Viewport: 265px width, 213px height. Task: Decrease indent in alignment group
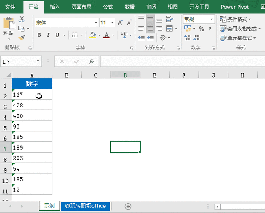pyautogui.click(x=141, y=37)
